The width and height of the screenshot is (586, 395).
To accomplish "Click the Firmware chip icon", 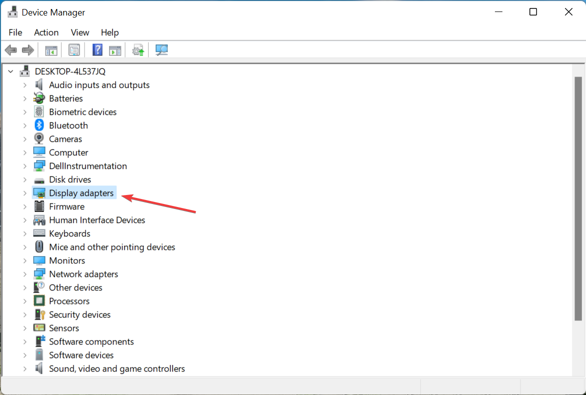I will pos(39,206).
